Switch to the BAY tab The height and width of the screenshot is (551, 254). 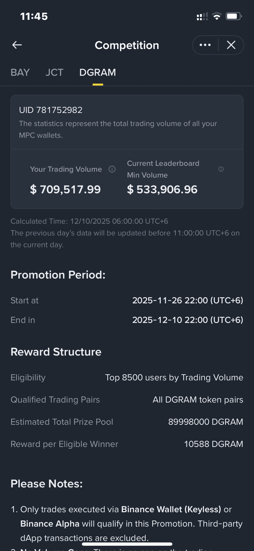(20, 72)
